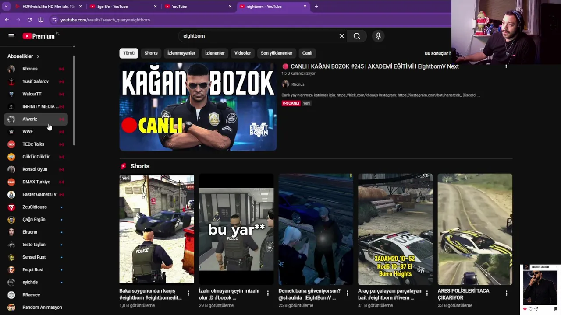Select the İzlenenler filter chip
Viewport: 561px width, 315px height.
click(215, 53)
